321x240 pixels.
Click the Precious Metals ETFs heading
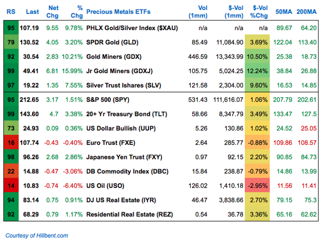(118, 11)
